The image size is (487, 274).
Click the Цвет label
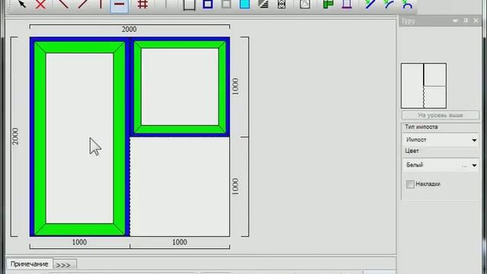coord(412,151)
